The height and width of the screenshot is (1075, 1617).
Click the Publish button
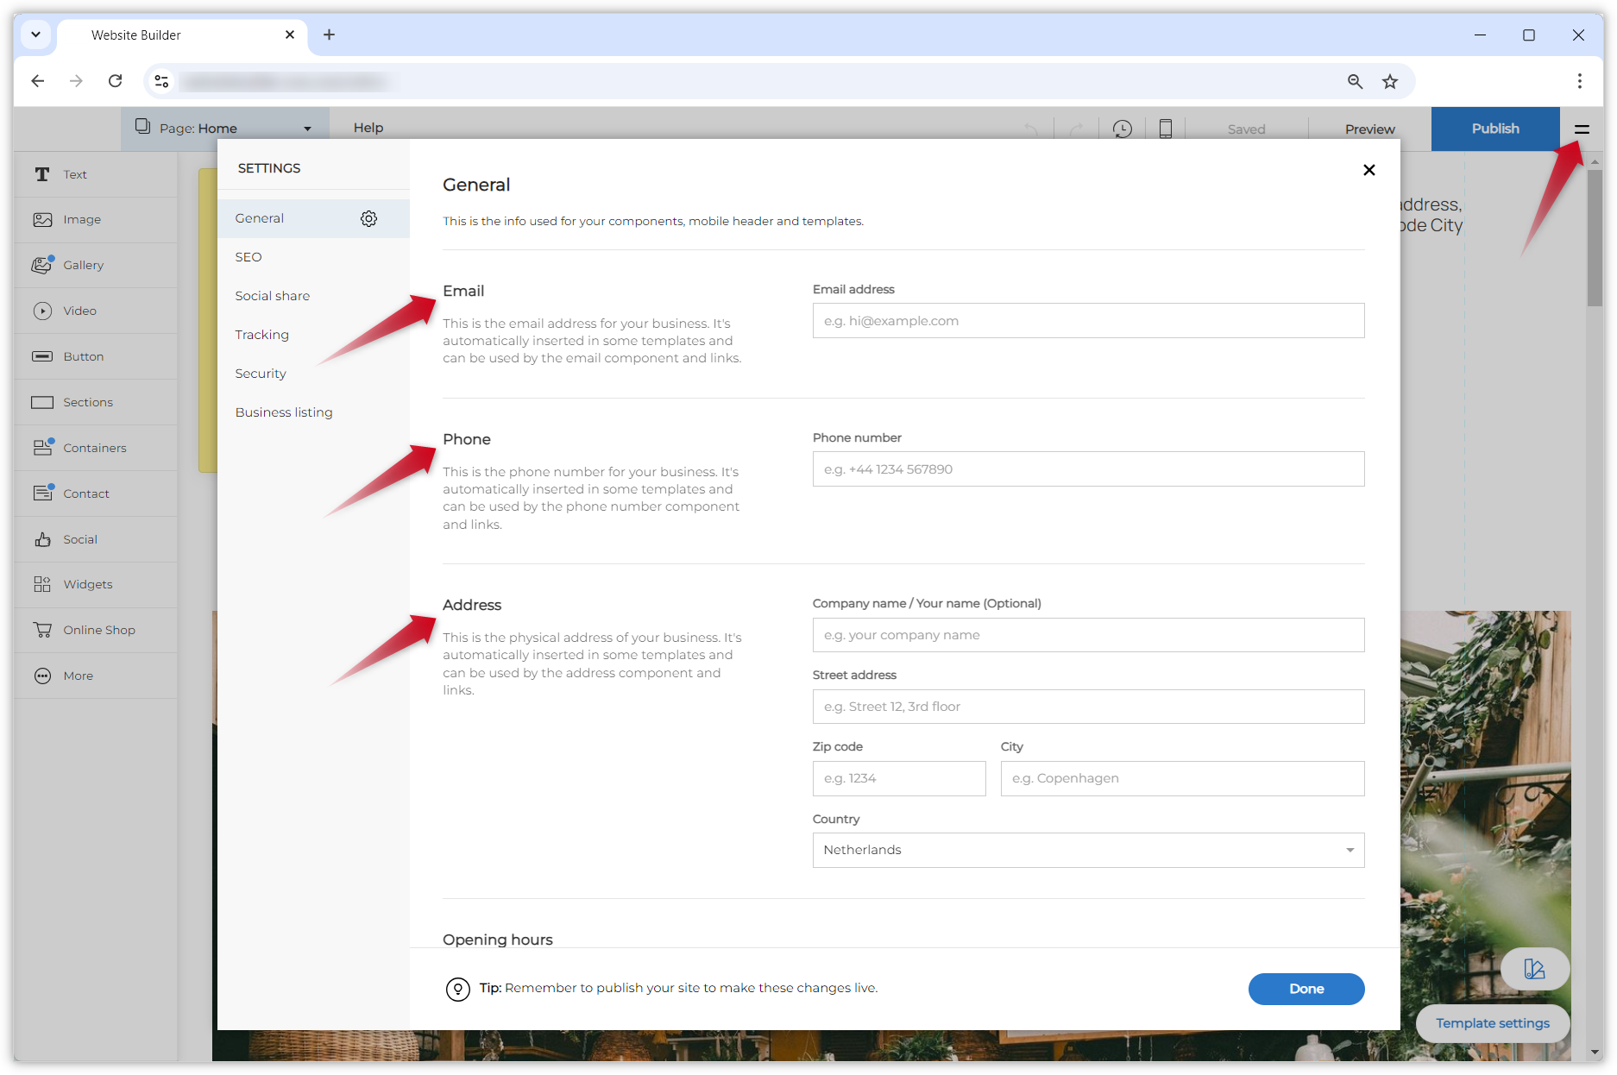point(1494,129)
